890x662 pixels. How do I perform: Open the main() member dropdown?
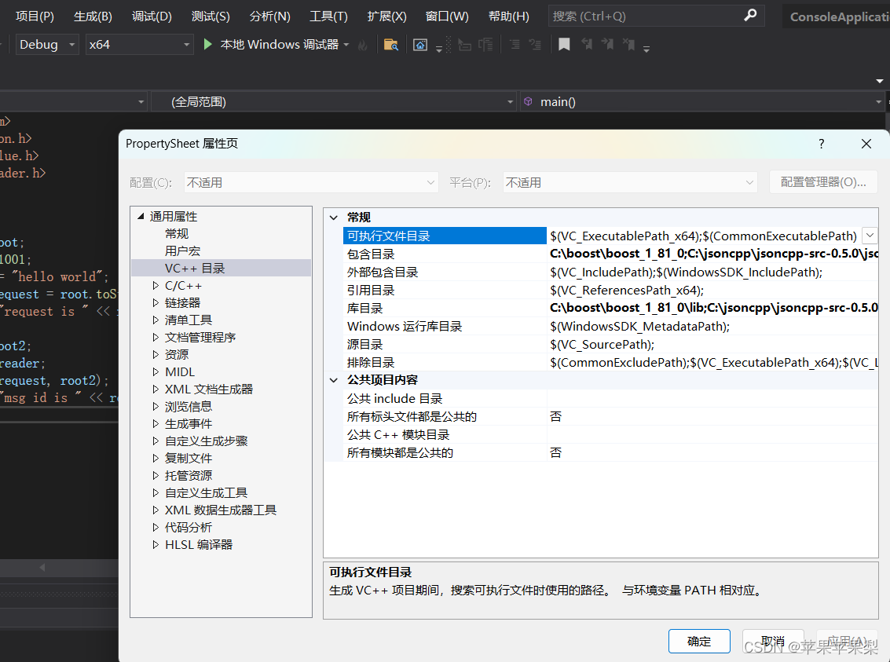click(x=878, y=102)
